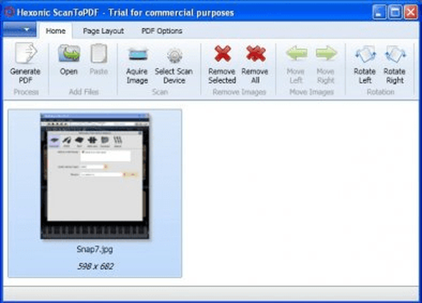Click the 598 x 682 dimensions text
Screen dimensions: 422x303
pyautogui.click(x=95, y=266)
